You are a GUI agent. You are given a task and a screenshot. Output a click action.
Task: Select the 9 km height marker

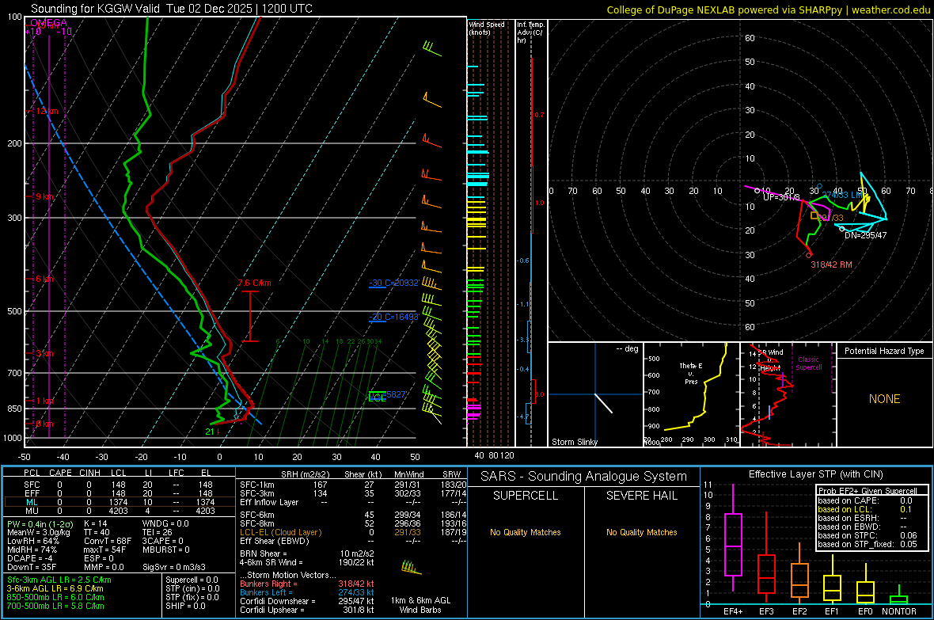pyautogui.click(x=44, y=196)
